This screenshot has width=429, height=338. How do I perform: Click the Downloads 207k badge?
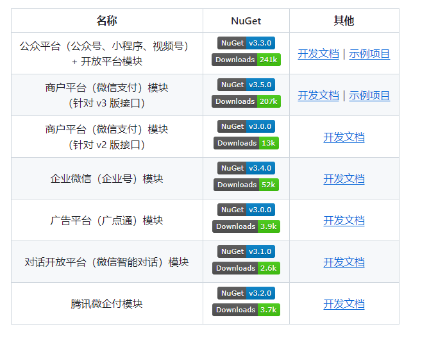[246, 101]
